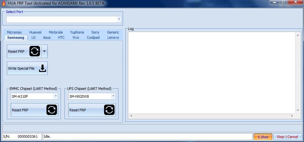
Task: Open the Select Port dropdown
Action: (x=119, y=19)
